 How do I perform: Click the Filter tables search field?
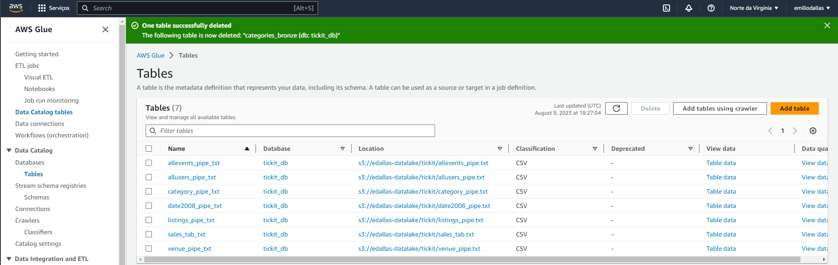(x=290, y=131)
